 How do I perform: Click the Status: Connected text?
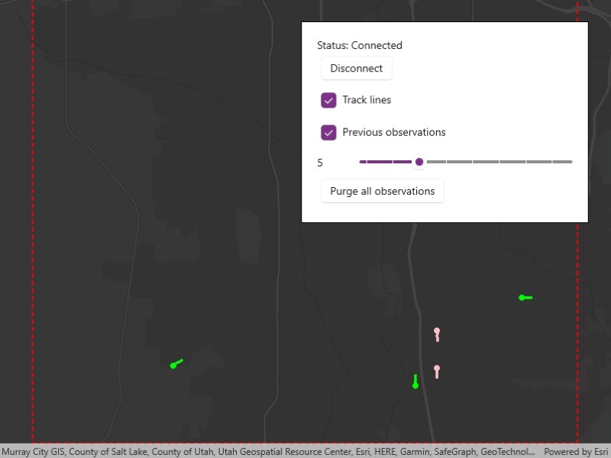(359, 45)
